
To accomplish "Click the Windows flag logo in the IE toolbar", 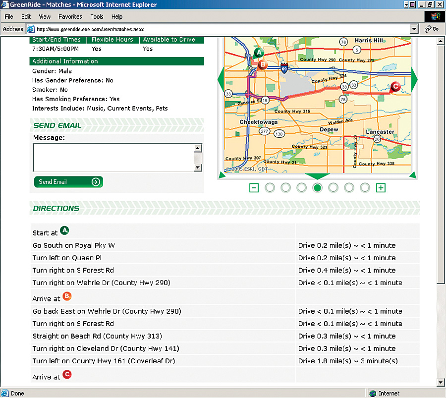I will 435,16.
